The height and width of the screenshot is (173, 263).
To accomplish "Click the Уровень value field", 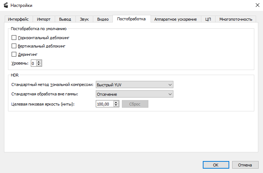I will point(33,63).
